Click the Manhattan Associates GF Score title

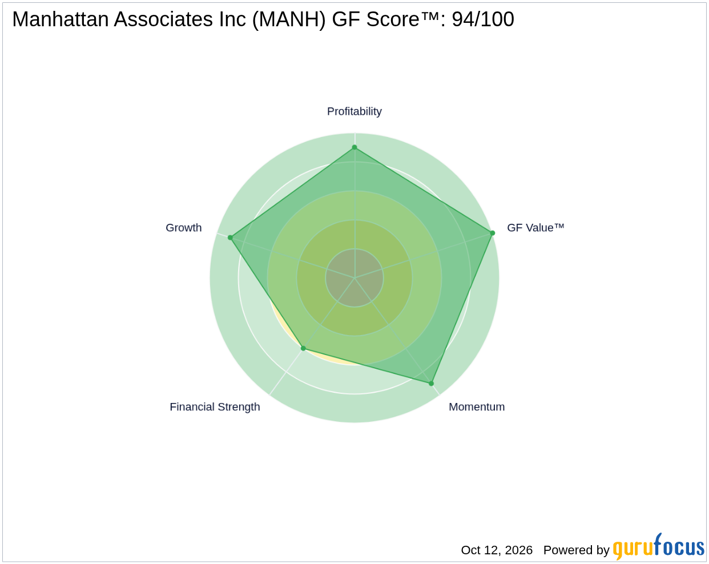pos(263,19)
